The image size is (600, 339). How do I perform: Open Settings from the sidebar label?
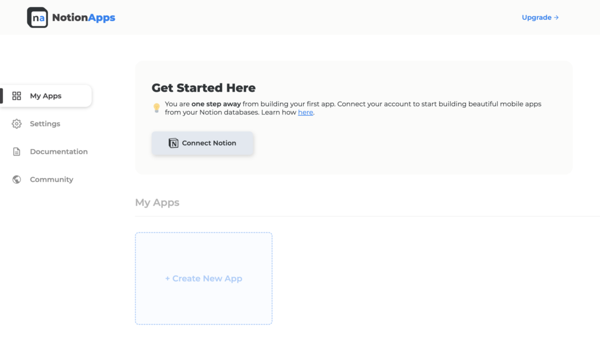point(45,124)
